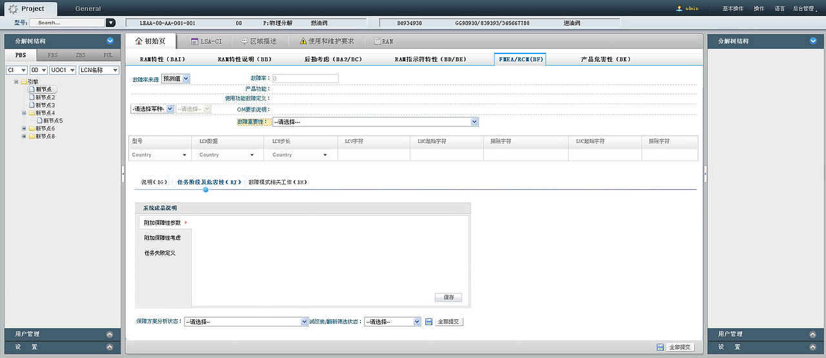
Task: Click the right panel collapse handle arrow
Action: 705,173
